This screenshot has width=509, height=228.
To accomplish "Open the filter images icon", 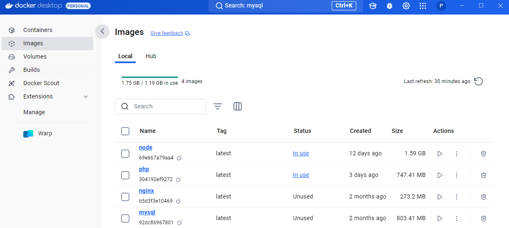I will 218,107.
